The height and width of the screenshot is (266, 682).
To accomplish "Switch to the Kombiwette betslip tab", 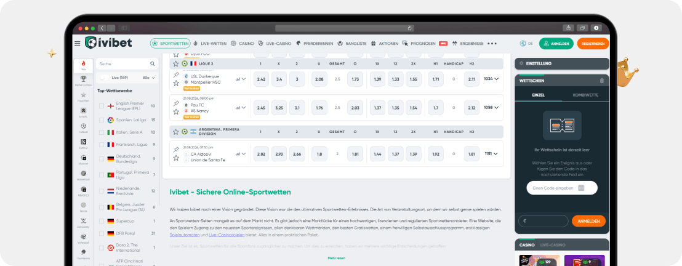I will [585, 95].
